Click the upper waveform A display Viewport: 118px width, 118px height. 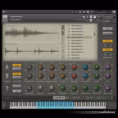pos(32,33)
